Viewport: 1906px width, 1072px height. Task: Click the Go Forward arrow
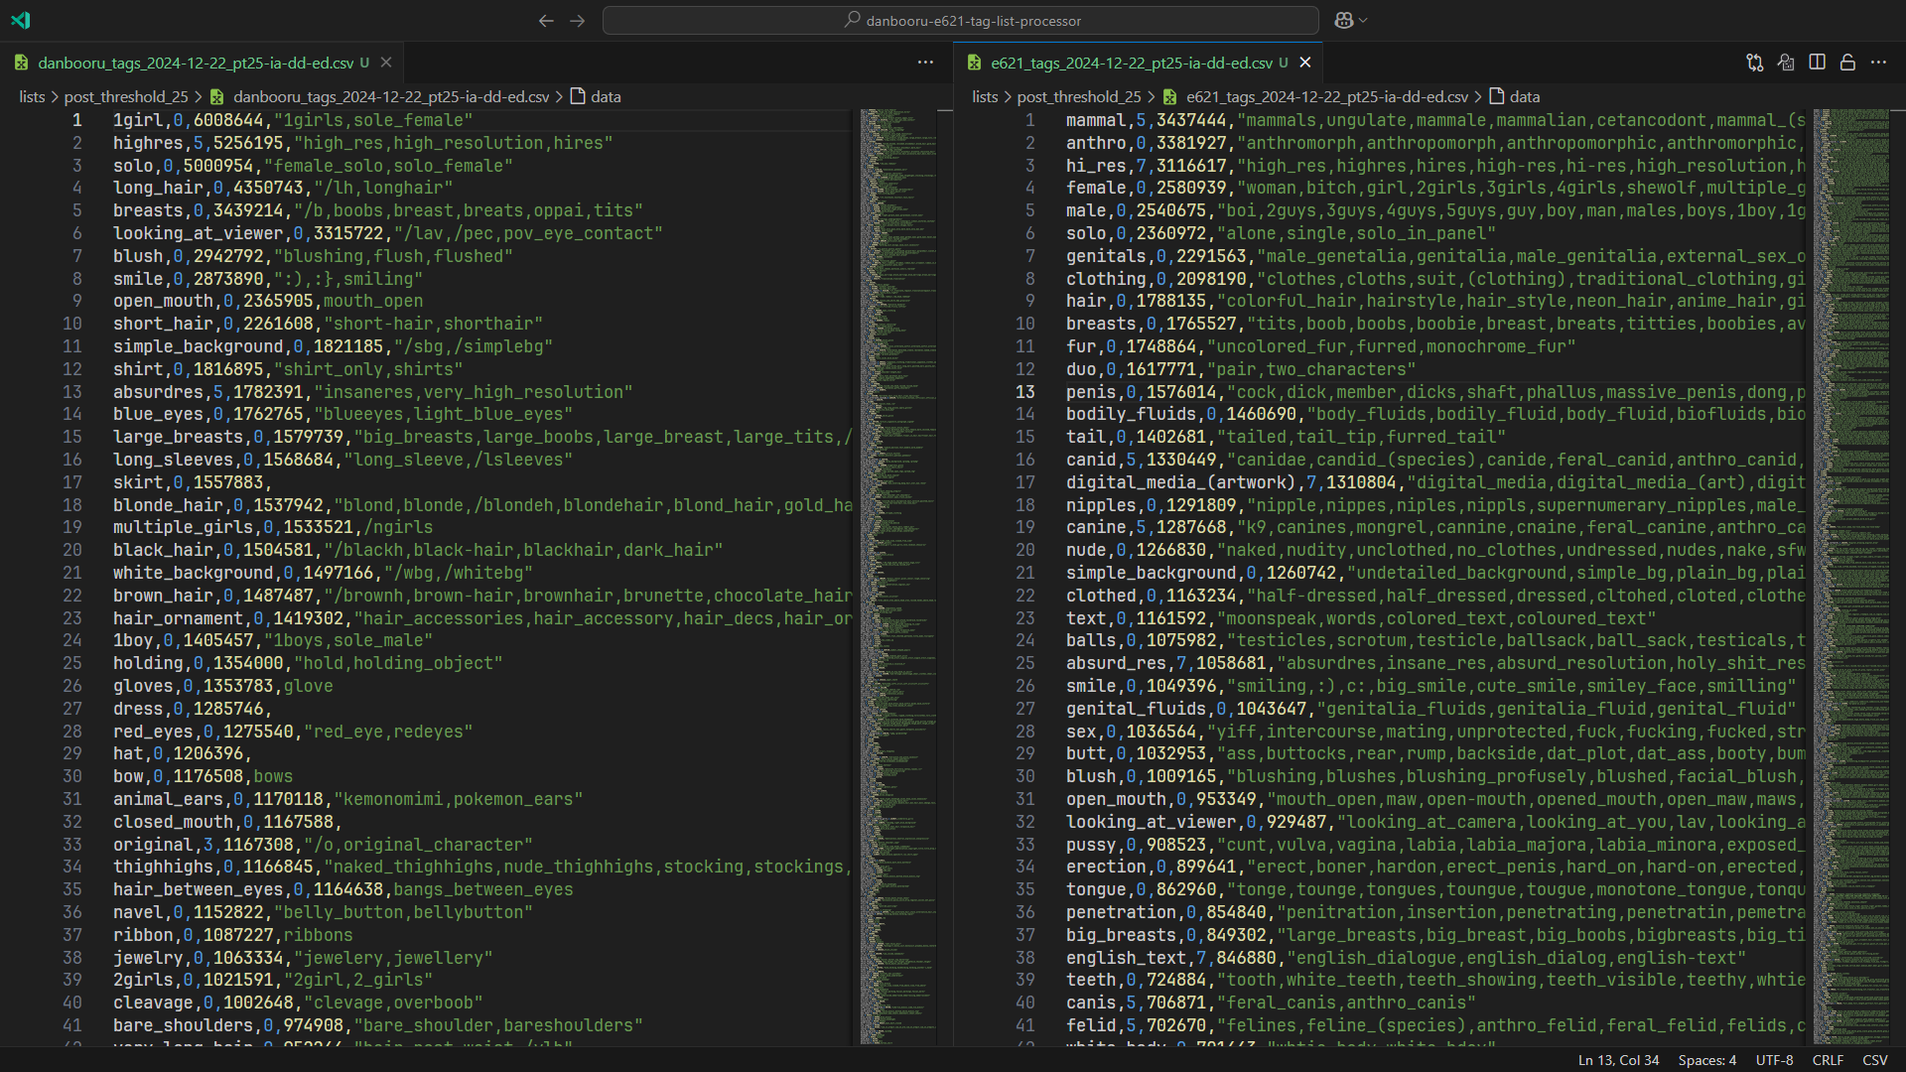click(x=577, y=20)
